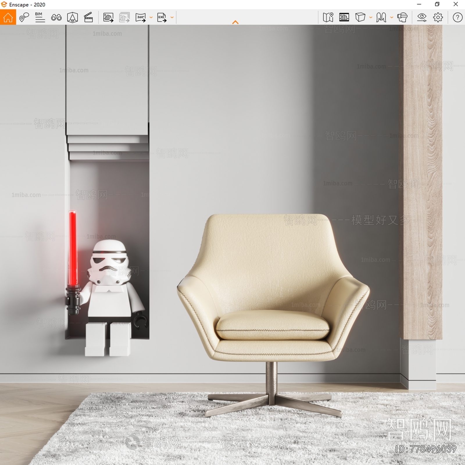Minimize the Enscape window
Viewport: 465px width, 465px height.
(419, 4)
